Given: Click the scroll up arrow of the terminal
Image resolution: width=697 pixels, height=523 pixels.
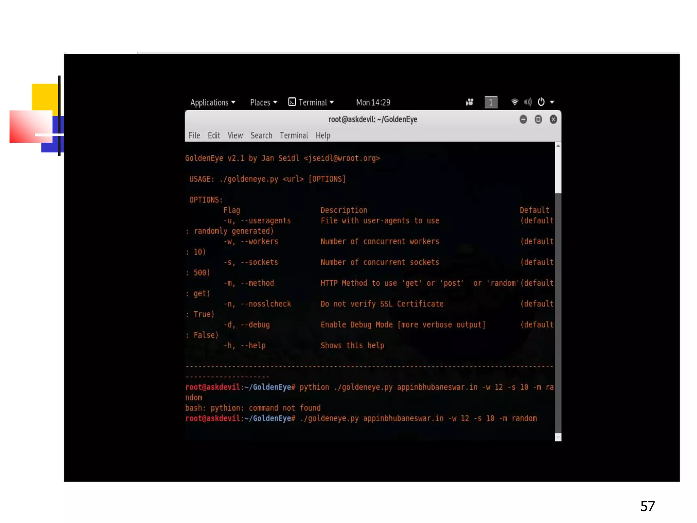Looking at the screenshot, I should point(558,146).
